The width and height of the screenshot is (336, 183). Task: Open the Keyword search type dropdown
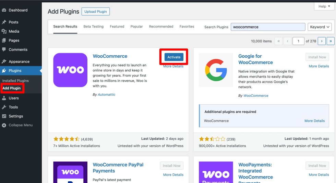click(x=320, y=27)
